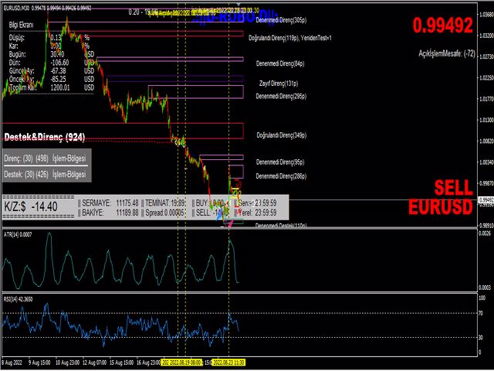Click the Destek (30) (426) İşlem-Bölgesi button
Screen dimensions: 494x371
coord(45,174)
